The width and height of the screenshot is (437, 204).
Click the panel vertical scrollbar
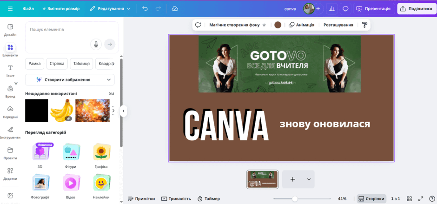[121, 102]
